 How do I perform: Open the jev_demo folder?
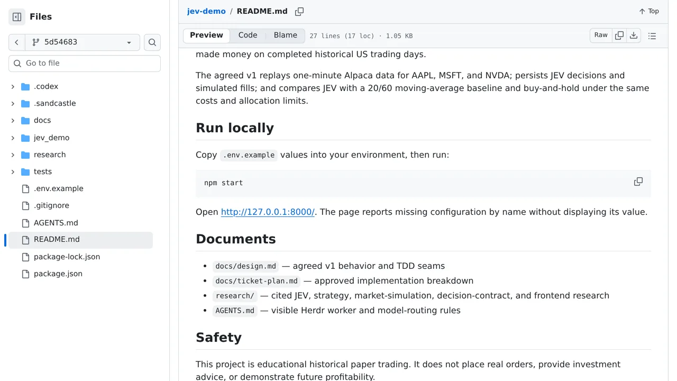(51, 138)
